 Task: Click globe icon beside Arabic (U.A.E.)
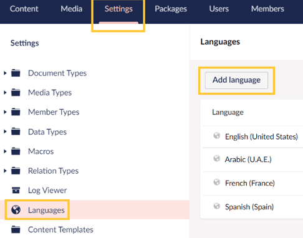pyautogui.click(x=216, y=159)
